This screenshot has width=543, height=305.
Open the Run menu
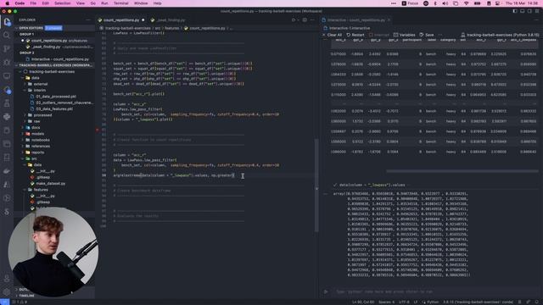pyautogui.click(x=104, y=3)
